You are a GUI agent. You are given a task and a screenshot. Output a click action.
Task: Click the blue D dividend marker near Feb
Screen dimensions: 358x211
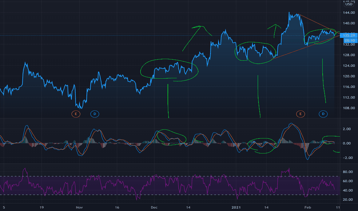pyautogui.click(x=323, y=114)
